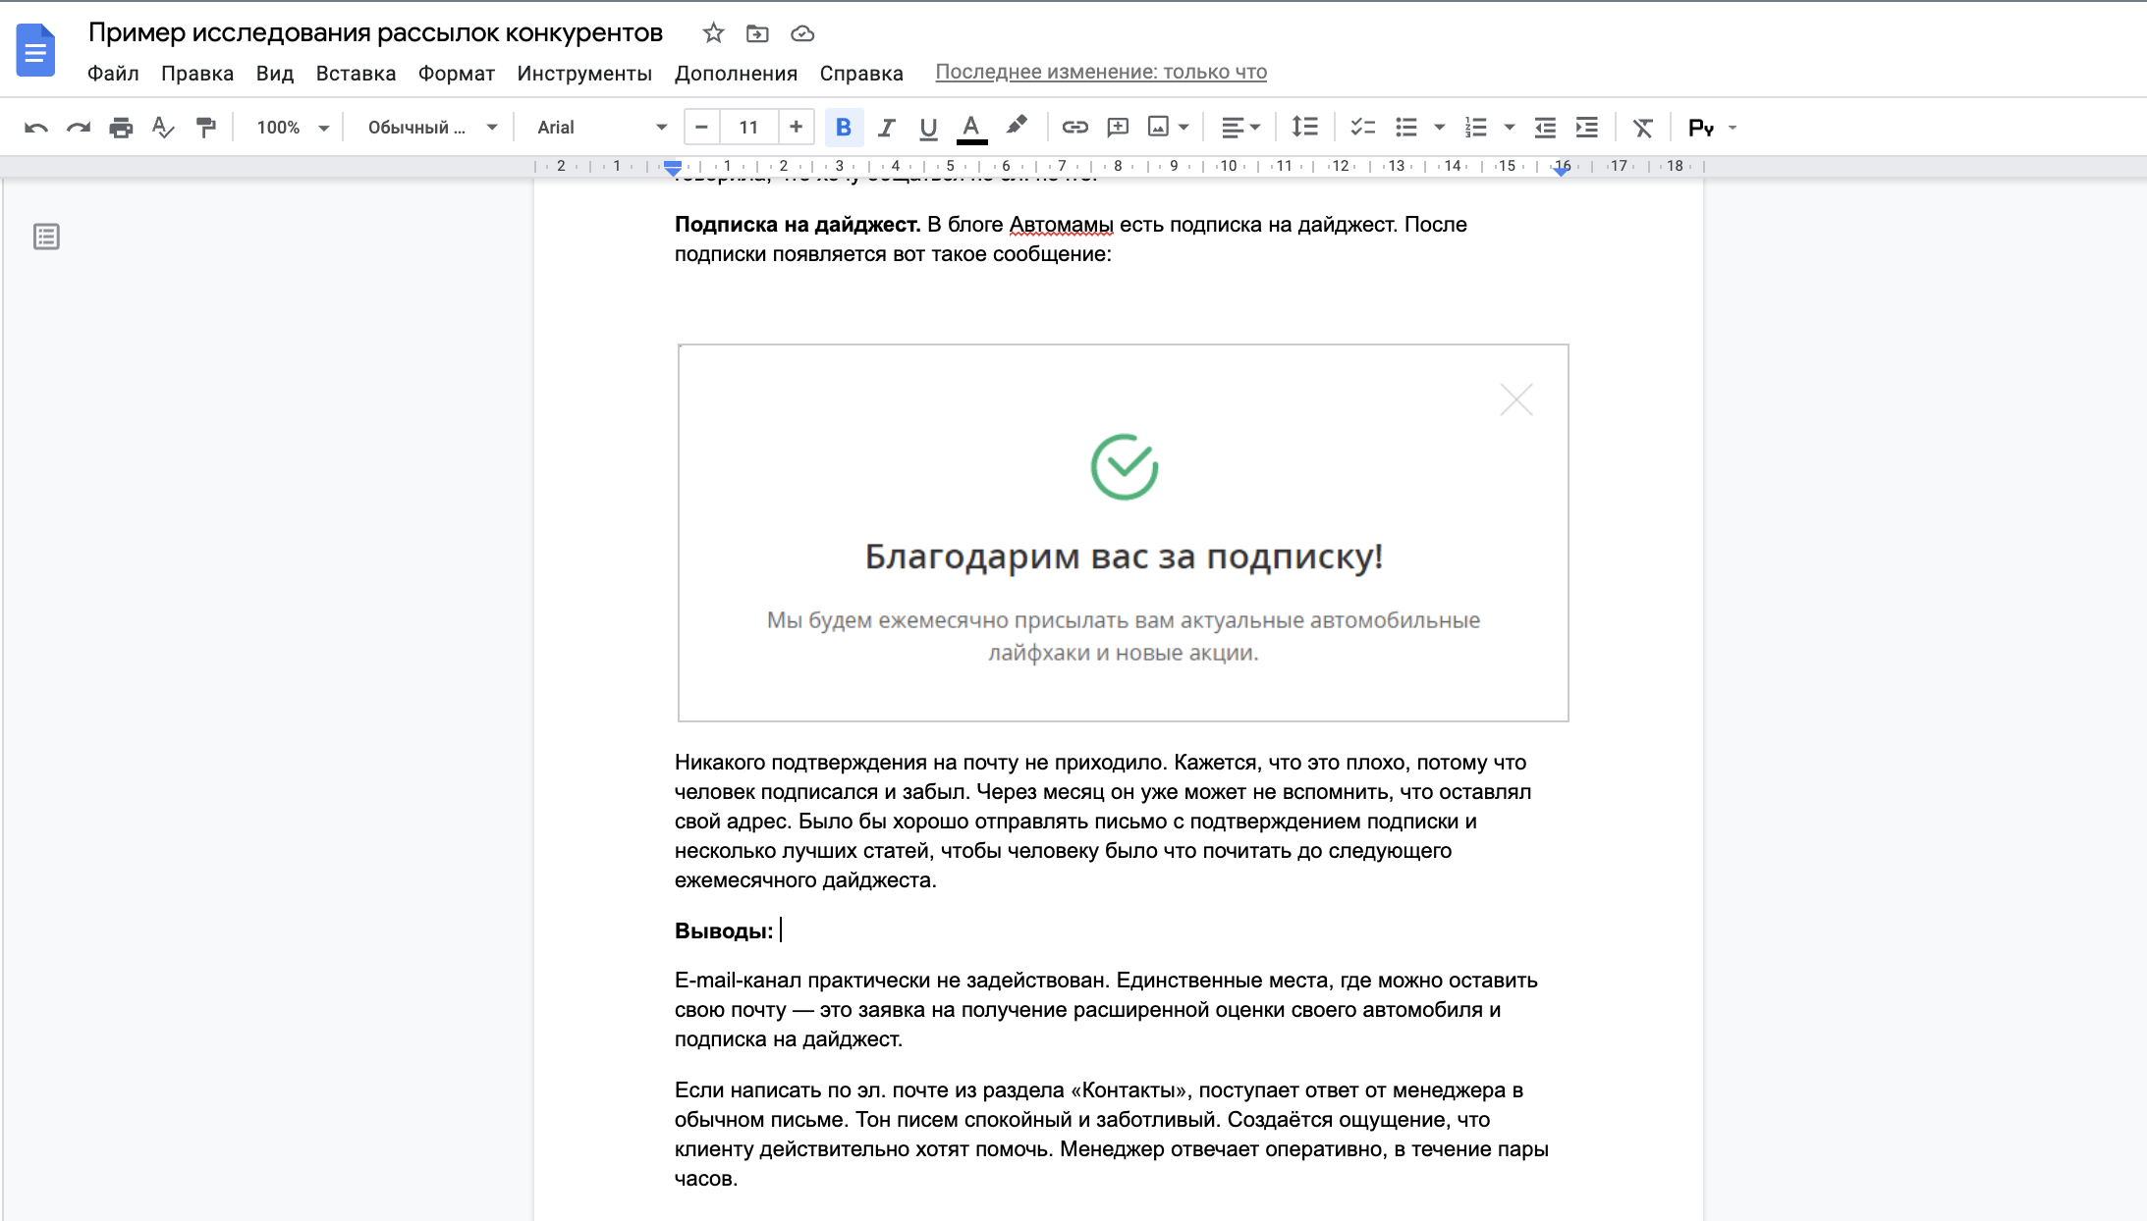Open the Вид menu
The image size is (2147, 1221).
(x=275, y=74)
